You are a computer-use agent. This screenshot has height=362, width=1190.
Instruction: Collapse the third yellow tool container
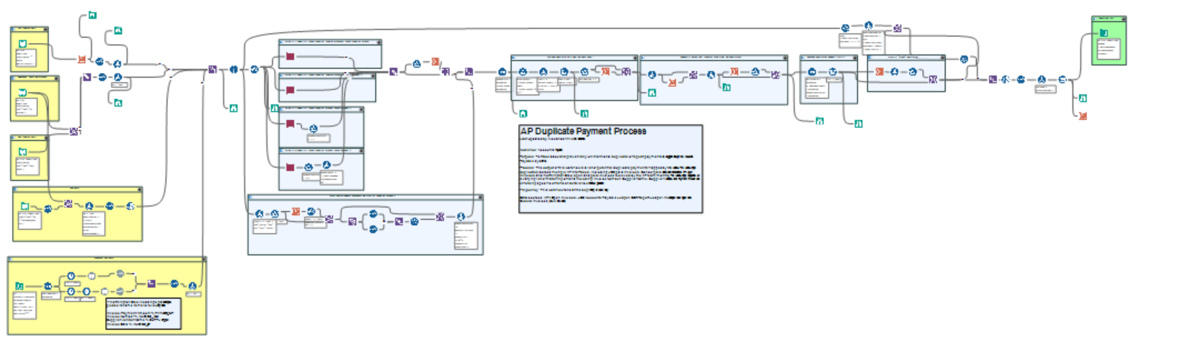point(45,137)
